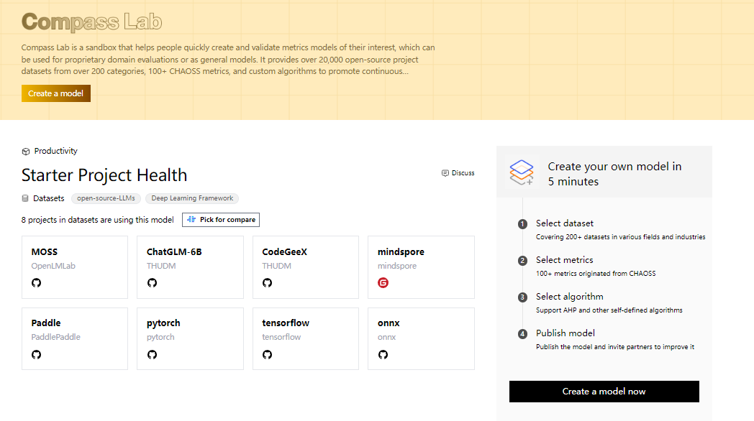Open the GitHub icon on pytorch card
The height and width of the screenshot is (421, 754).
pyautogui.click(x=152, y=355)
